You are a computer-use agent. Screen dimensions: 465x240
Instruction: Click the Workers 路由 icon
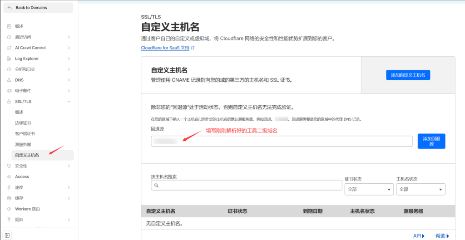pos(9,209)
